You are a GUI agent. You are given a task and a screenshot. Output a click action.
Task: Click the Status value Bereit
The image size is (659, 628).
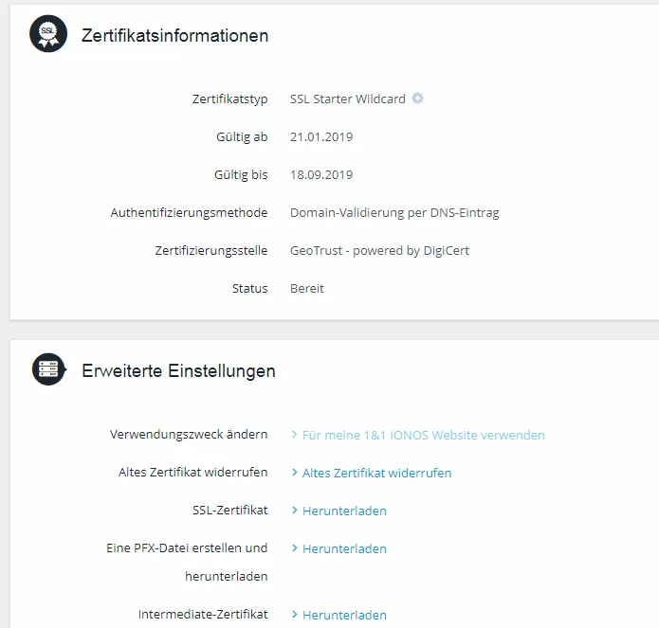(x=307, y=288)
